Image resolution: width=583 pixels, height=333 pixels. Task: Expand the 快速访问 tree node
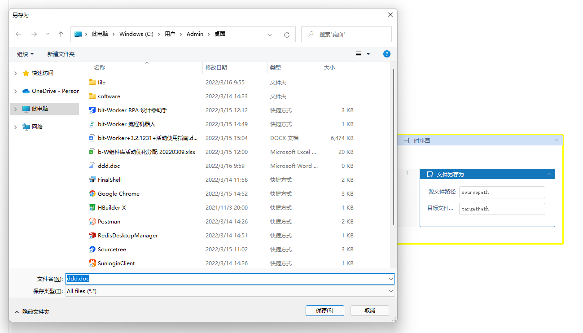click(x=16, y=73)
